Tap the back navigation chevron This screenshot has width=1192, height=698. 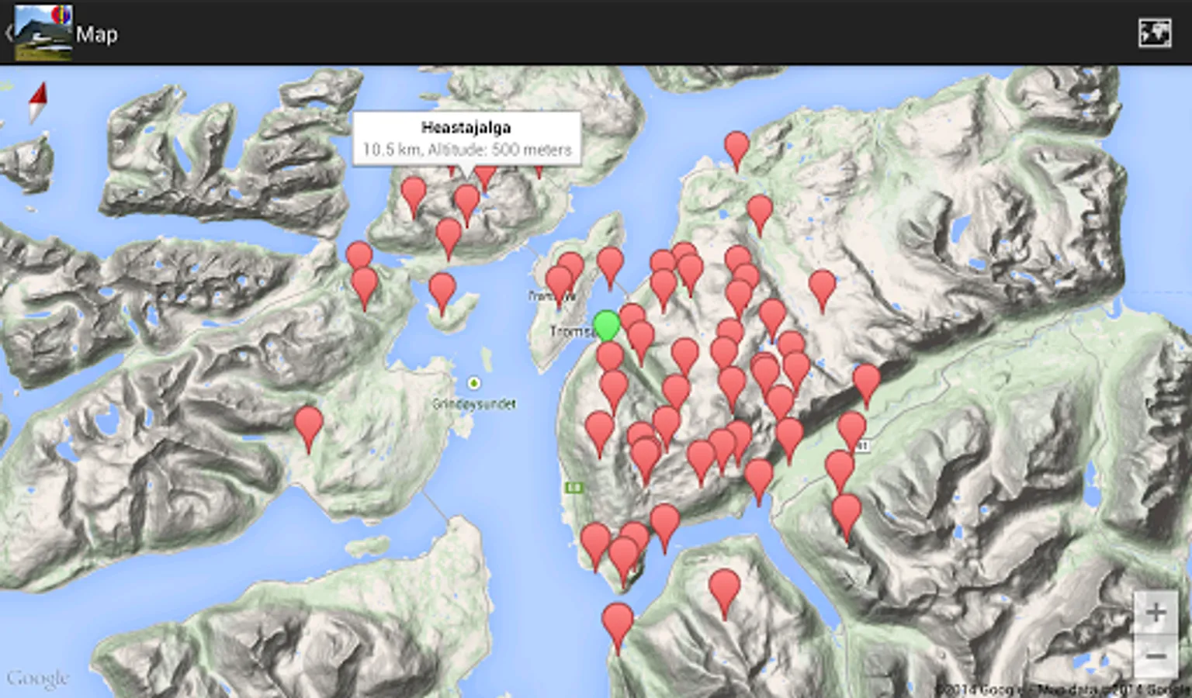8,33
